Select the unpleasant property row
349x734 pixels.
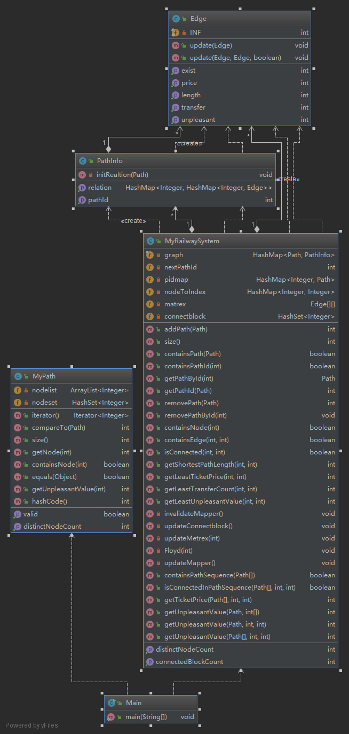(x=240, y=120)
